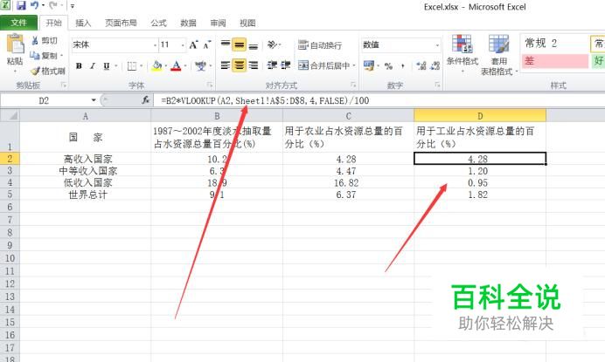Screen dimensions: 605x362
Task: Open the 剪贴板 group dialog launcher
Action: (63, 85)
